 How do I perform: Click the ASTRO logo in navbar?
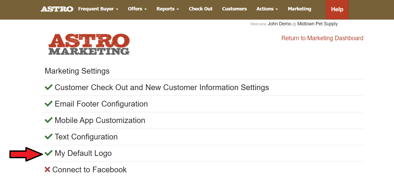[x=57, y=9]
